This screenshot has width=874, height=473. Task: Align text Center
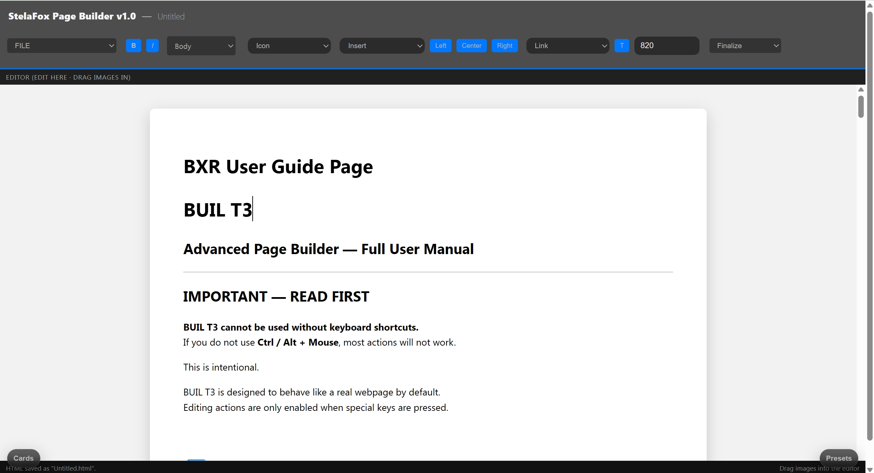click(x=471, y=45)
